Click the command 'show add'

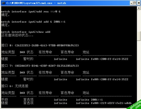[x=44, y=32]
